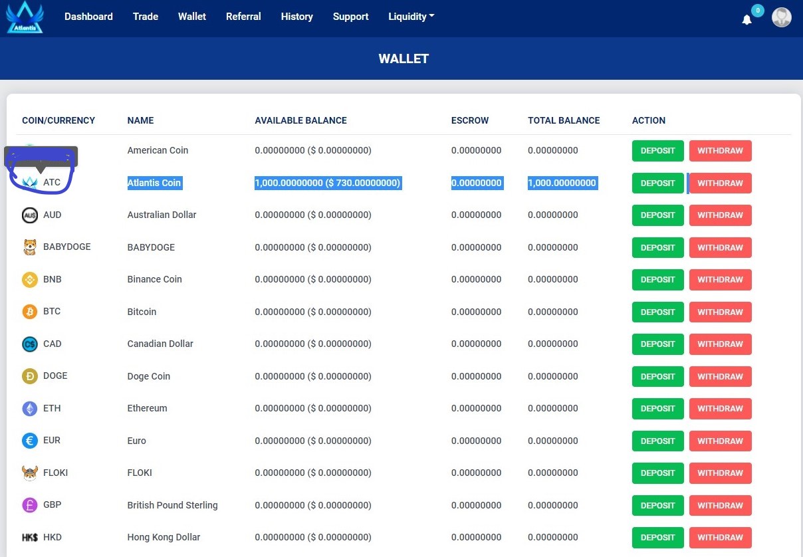Open the Wallet menu item
The height and width of the screenshot is (557, 803).
pyautogui.click(x=192, y=17)
